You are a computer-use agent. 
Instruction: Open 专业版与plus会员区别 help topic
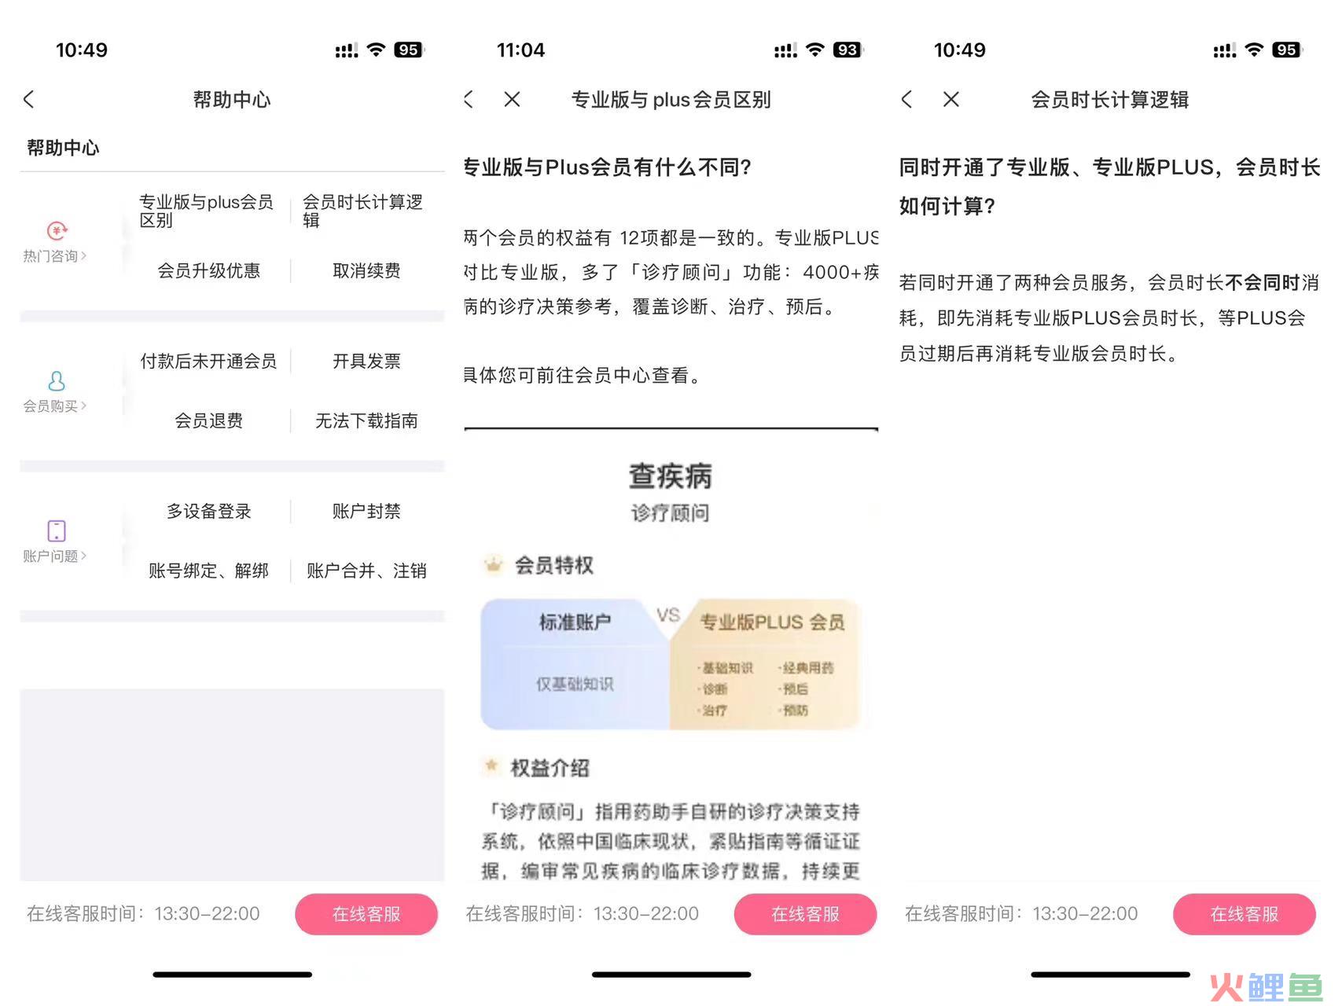tap(206, 211)
